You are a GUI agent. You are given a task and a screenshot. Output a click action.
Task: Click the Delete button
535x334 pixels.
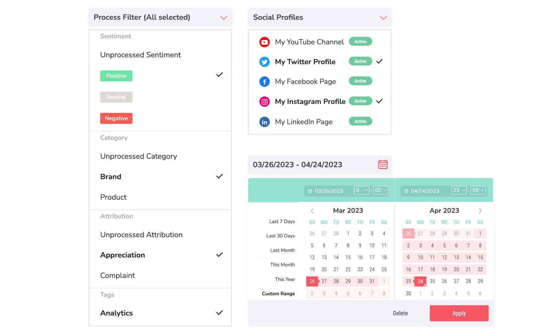tap(400, 313)
